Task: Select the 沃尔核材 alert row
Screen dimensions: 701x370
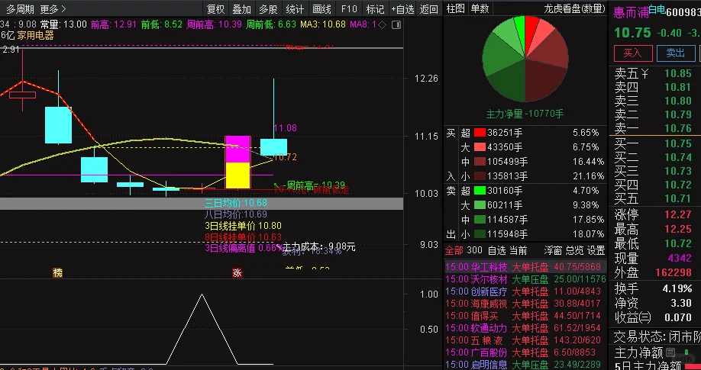Action: pyautogui.click(x=525, y=279)
